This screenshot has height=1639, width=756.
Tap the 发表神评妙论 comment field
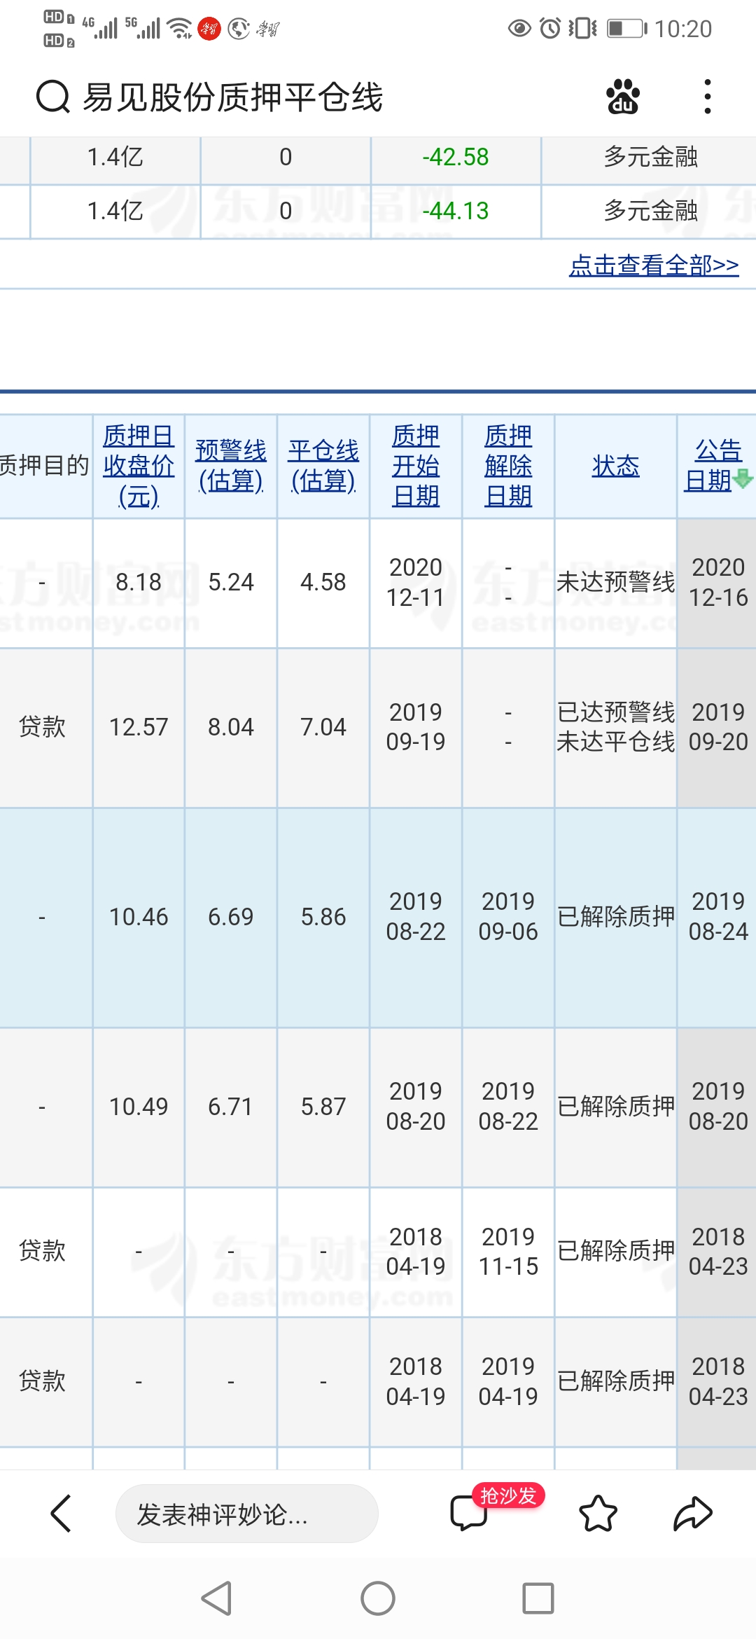247,1514
